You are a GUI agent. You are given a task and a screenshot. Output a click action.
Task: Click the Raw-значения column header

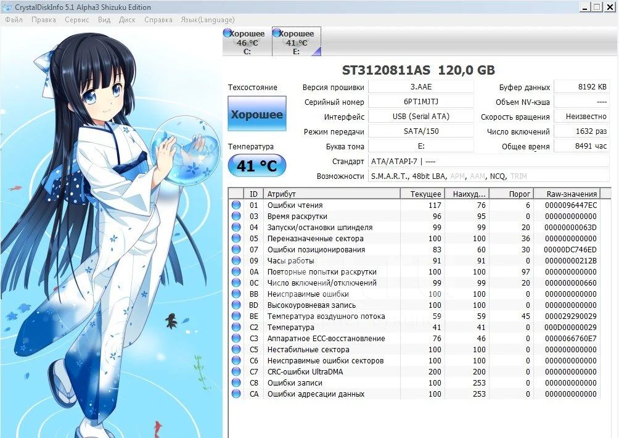567,194
